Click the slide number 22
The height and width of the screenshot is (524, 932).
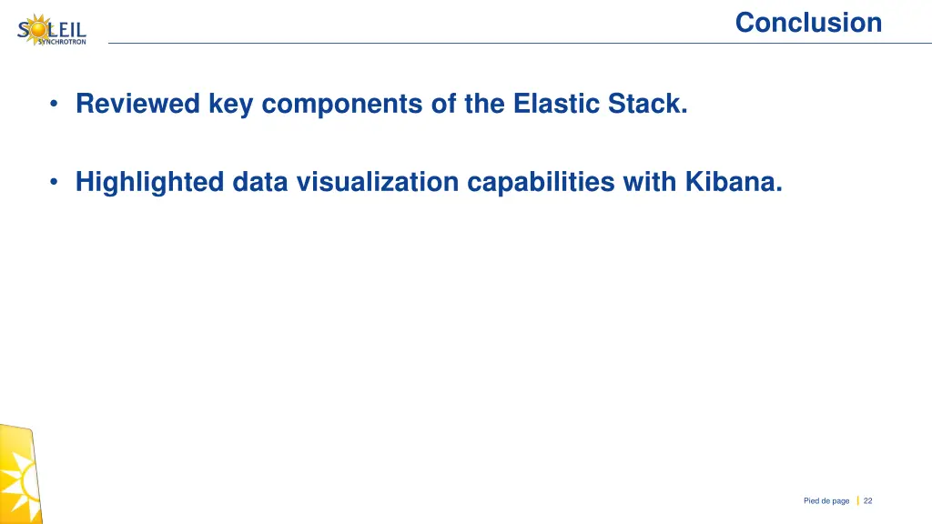pos(867,501)
